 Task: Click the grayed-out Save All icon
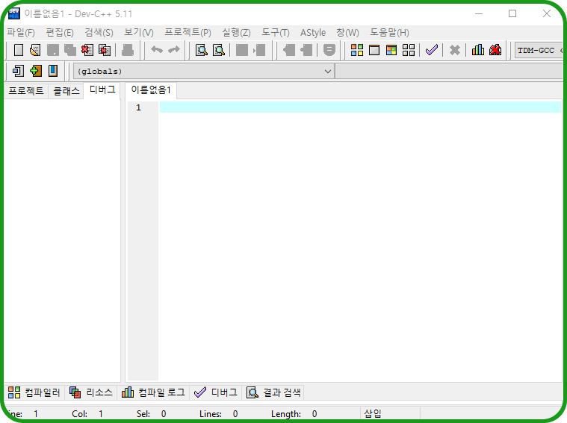70,50
